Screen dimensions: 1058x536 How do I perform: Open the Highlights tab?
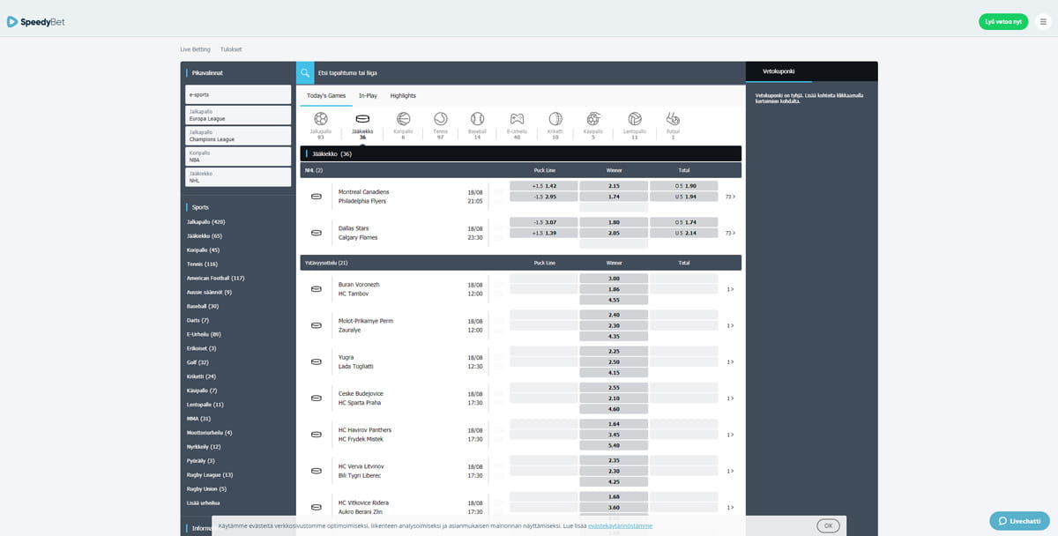pos(403,95)
